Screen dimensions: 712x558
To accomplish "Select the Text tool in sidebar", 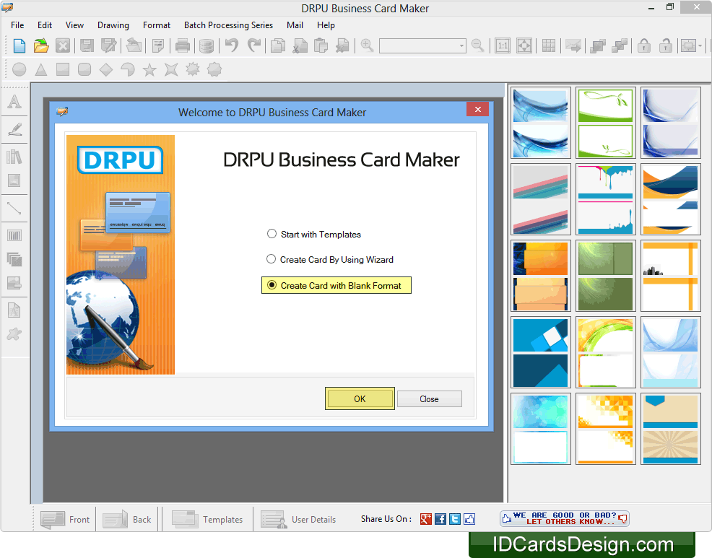I will [x=14, y=102].
